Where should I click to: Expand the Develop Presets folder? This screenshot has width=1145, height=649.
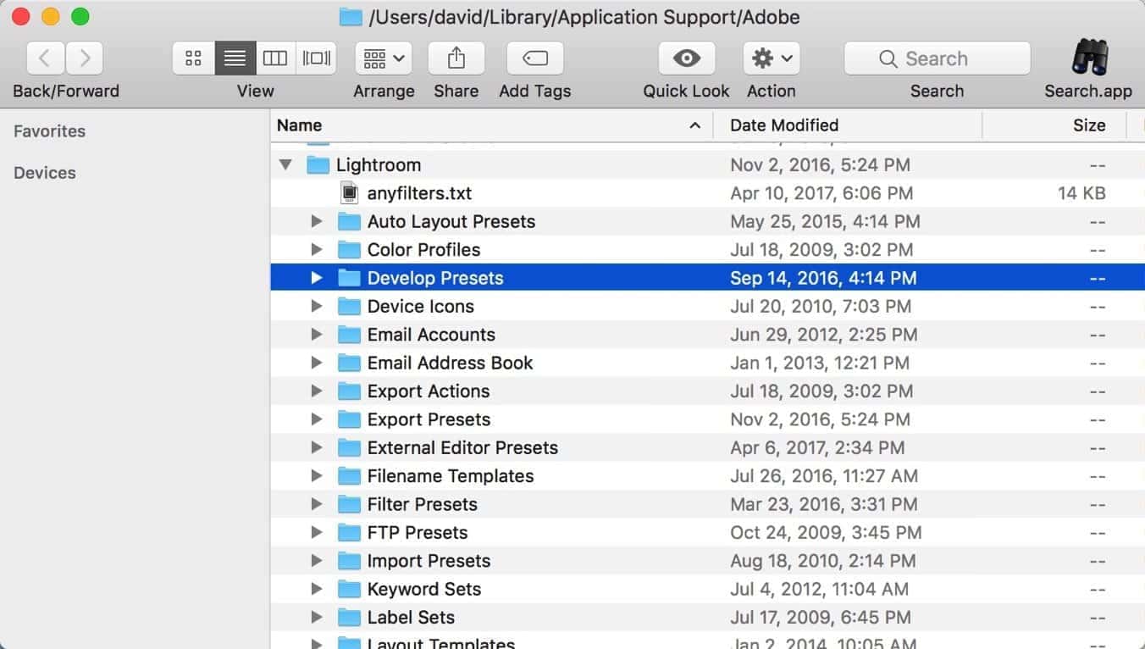(317, 278)
